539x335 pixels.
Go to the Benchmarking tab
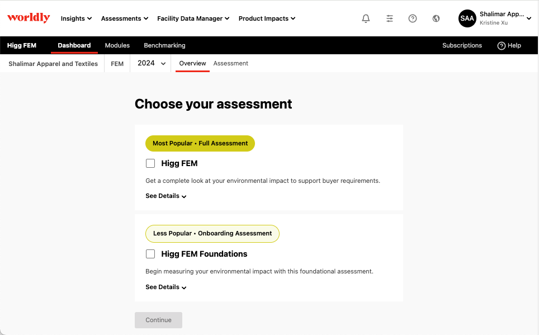pos(164,45)
